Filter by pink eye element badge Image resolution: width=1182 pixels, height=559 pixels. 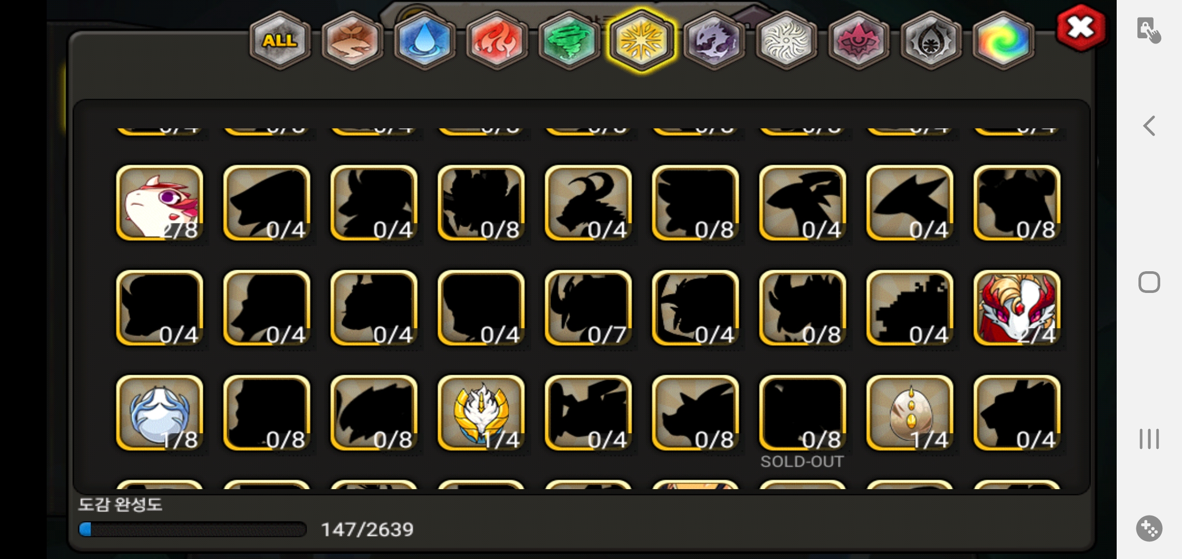pyautogui.click(x=859, y=40)
